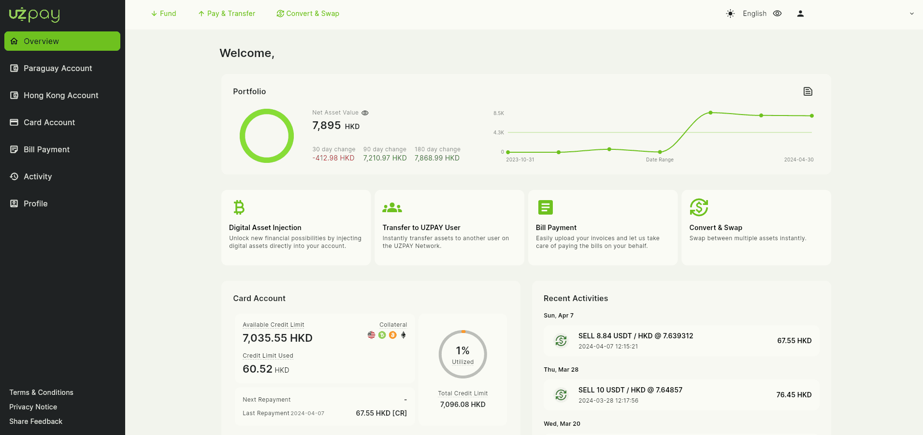Click the Convert & Swap dollar icon
Viewport: 923px width, 435px height.
(x=699, y=207)
